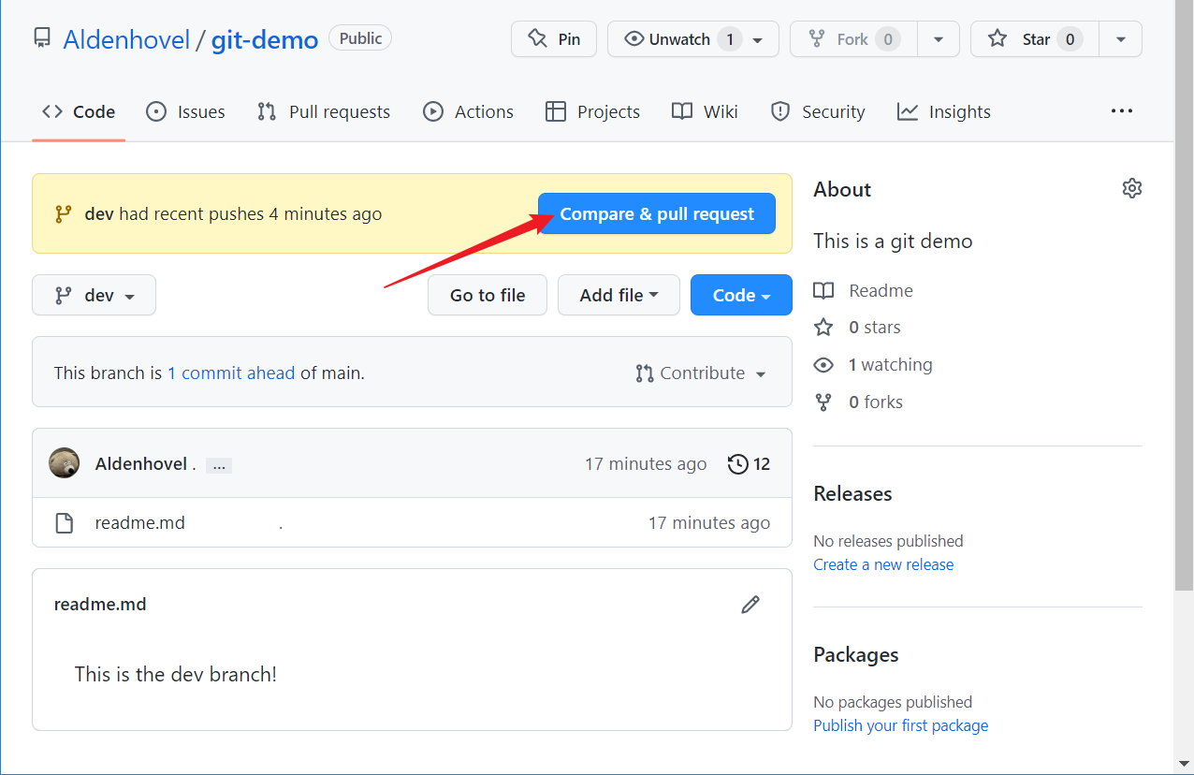
Task: Open the fork list dropdown arrow
Action: click(939, 39)
